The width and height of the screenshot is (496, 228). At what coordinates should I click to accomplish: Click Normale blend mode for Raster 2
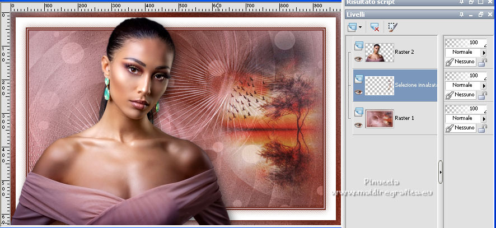pyautogui.click(x=463, y=52)
